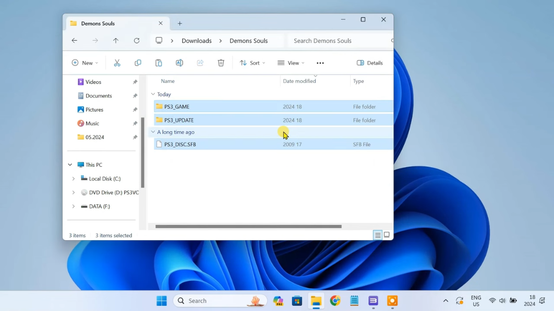Click the Paste clipboard icon
The image size is (554, 311).
tap(159, 63)
